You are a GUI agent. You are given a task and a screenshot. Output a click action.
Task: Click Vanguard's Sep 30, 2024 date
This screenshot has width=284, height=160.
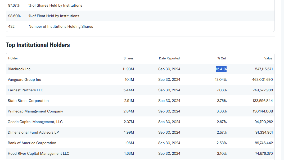169,80
